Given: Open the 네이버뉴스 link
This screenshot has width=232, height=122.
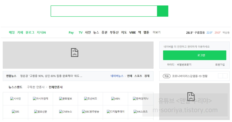Looking at the screenshot, I should (117, 76).
